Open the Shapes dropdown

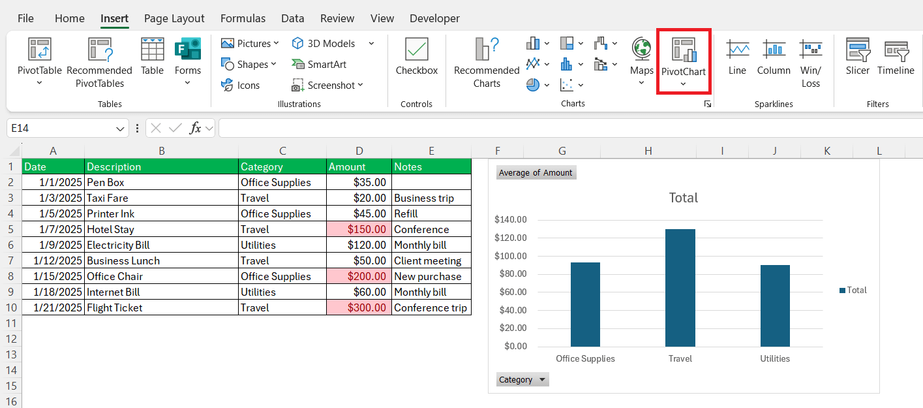(273, 64)
